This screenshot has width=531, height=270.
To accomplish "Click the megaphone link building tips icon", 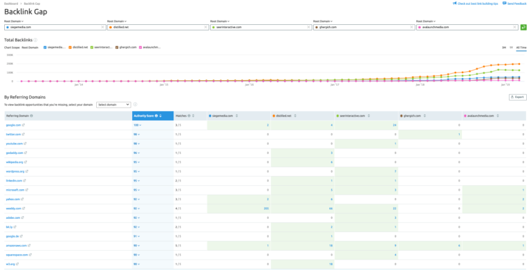I will [x=454, y=3].
